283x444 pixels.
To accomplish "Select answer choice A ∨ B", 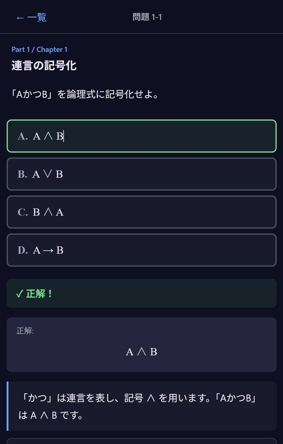I will [142, 174].
